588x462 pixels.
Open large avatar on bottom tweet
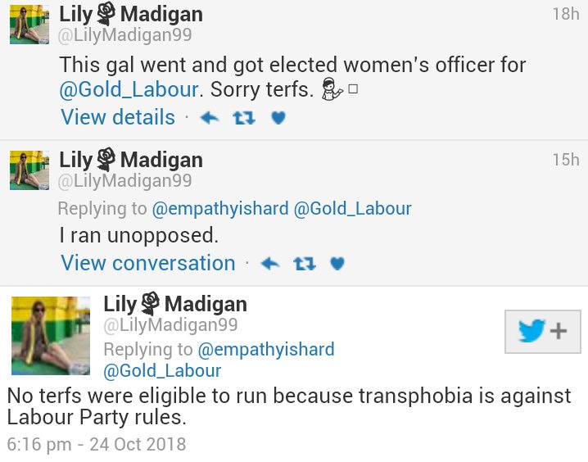(51, 336)
